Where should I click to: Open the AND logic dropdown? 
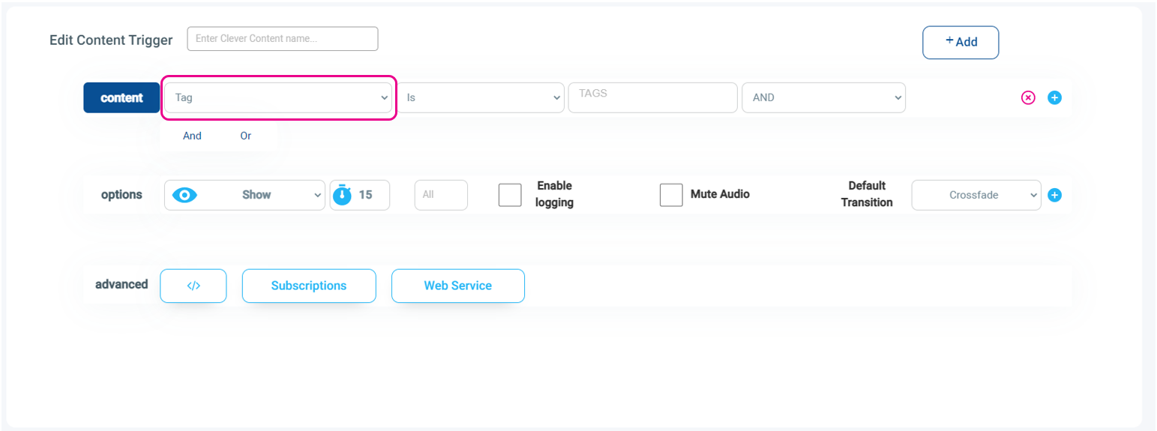(x=823, y=97)
